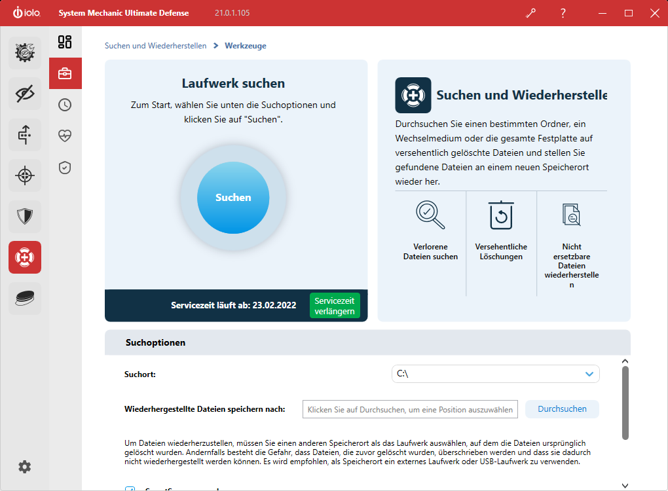This screenshot has height=491, width=668.
Task: Click the Servicezeit läuft ab: 23.02.2022 text
Action: pos(233,305)
